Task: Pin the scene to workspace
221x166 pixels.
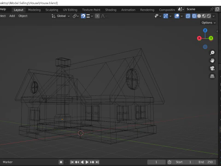Action: click(x=212, y=9)
